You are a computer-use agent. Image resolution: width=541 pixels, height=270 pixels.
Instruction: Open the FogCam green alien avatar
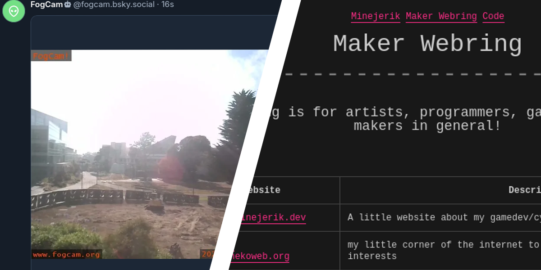(14, 11)
